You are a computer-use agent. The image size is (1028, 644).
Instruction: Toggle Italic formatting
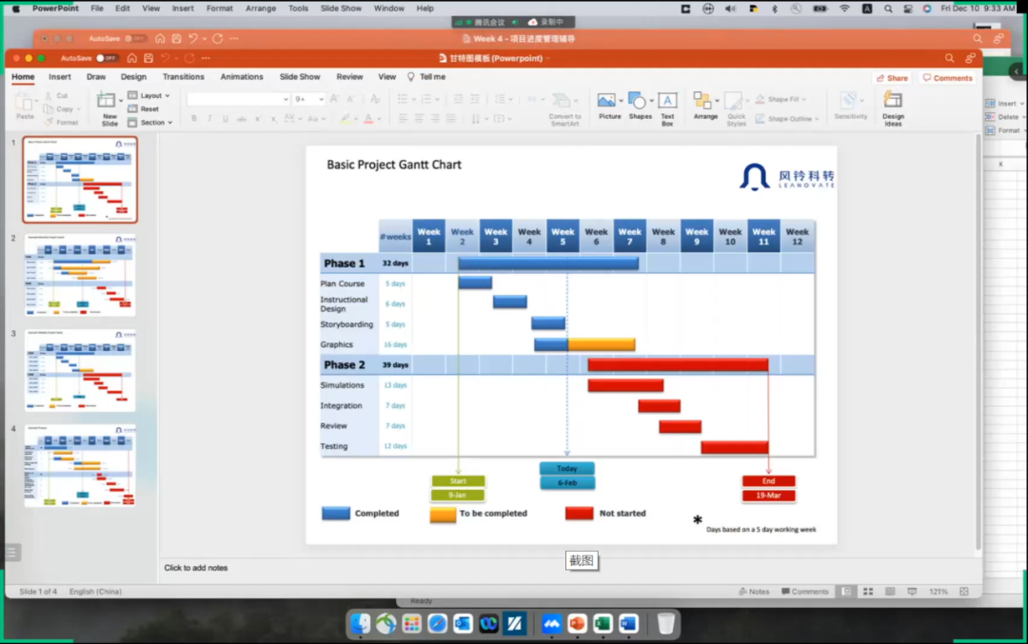pos(209,119)
